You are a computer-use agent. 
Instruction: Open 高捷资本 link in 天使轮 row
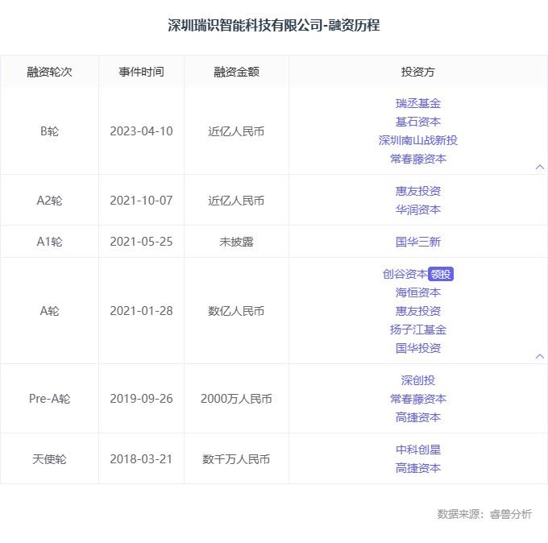click(418, 468)
